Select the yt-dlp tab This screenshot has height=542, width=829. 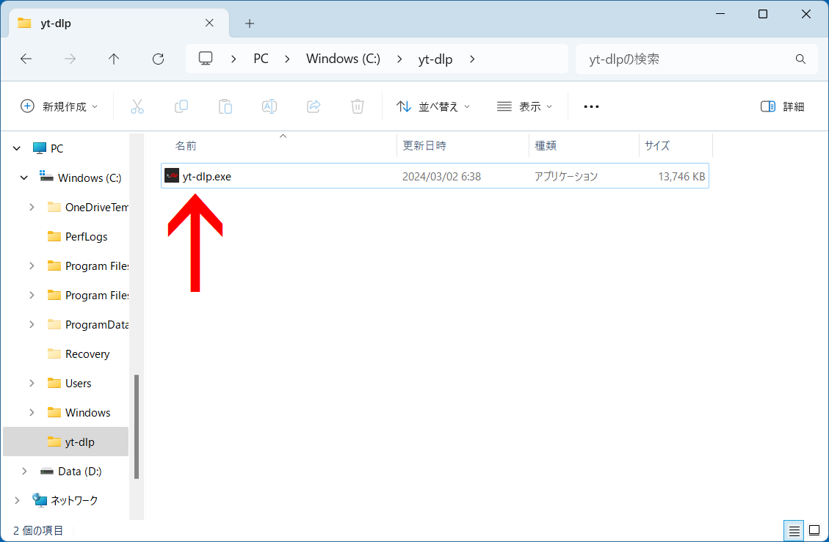tap(119, 23)
